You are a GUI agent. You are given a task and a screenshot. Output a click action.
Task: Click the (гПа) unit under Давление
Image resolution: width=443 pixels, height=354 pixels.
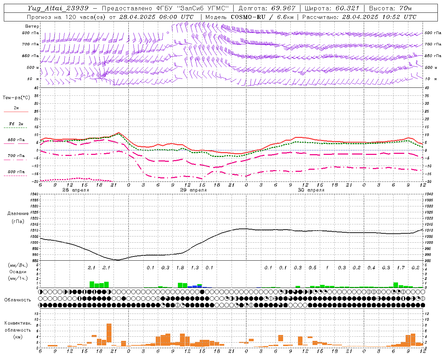18,221
